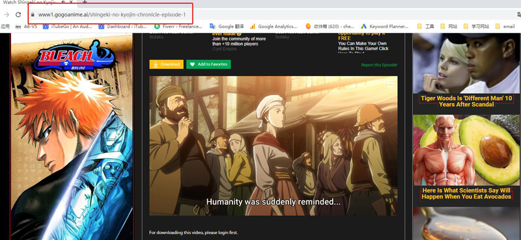Expand the 网站 bookmark folder
Screen dimensions: 521x240
pos(449,26)
